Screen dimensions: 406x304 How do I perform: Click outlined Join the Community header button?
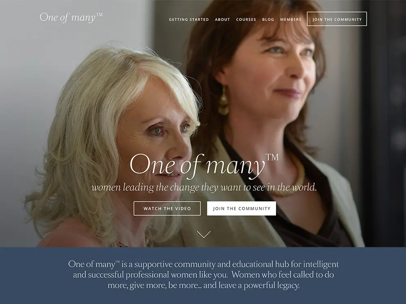pos(337,19)
